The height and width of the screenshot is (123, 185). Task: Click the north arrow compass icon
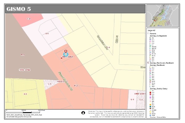[83, 113]
